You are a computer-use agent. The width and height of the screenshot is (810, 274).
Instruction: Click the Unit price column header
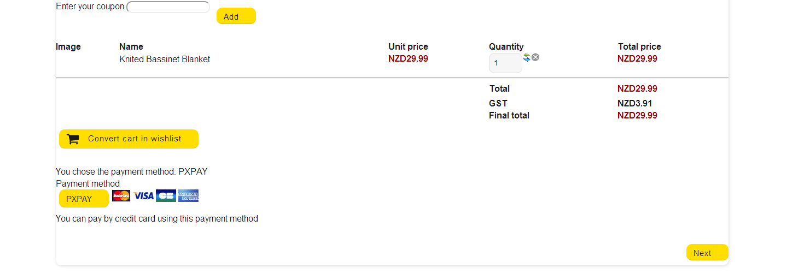pyautogui.click(x=408, y=46)
